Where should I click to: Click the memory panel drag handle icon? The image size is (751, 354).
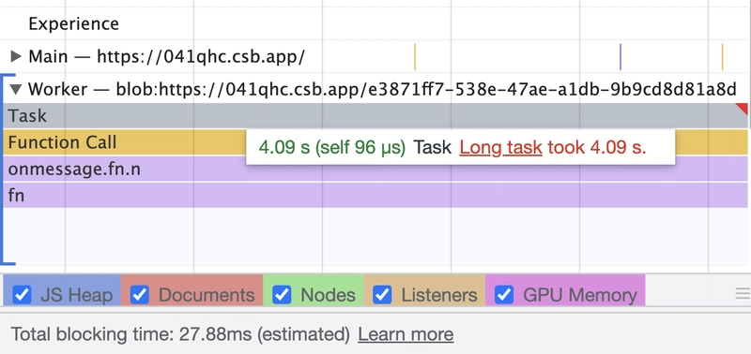pos(743,294)
